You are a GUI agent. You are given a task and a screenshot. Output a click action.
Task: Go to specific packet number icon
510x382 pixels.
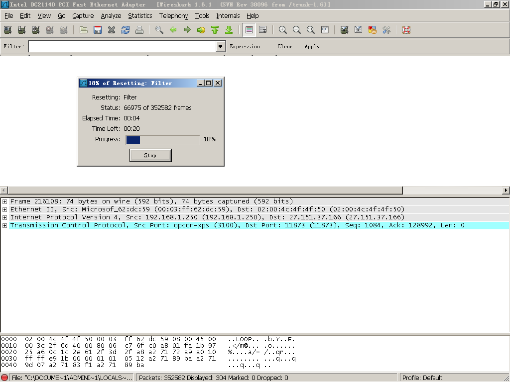click(201, 30)
